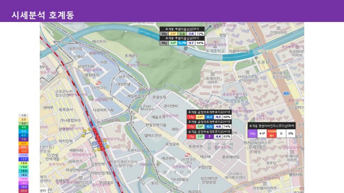Image resolution: width=344 pixels, height=193 pixels.
Task: Click the 63% ratio cell
Action: coord(227,137)
